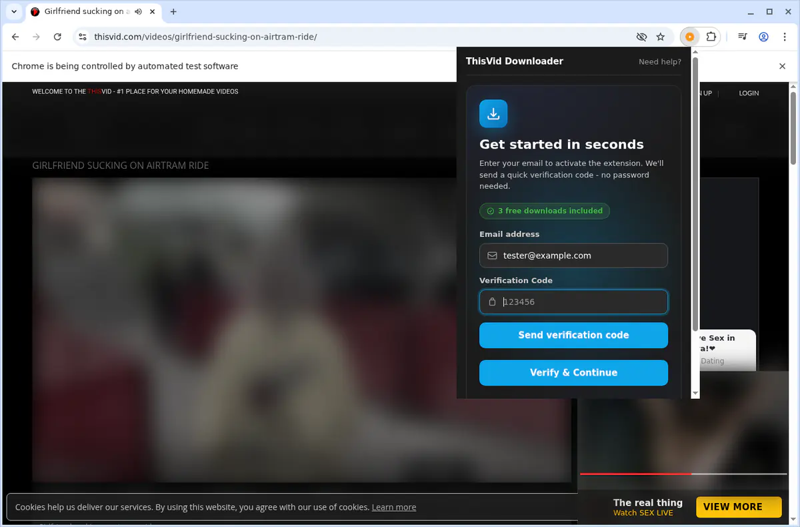
Task: Open the crossed-eye tracking protection icon
Action: [x=641, y=37]
